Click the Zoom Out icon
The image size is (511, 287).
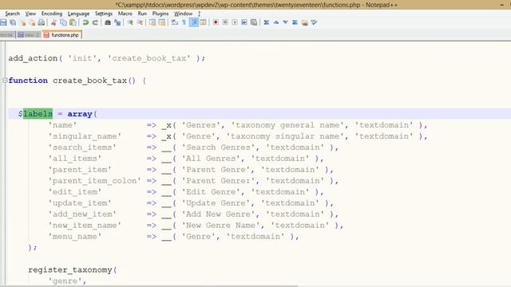click(140, 22)
